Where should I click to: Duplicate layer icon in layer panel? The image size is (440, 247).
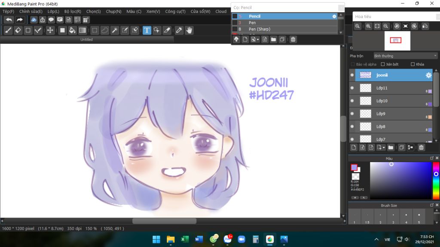click(402, 148)
